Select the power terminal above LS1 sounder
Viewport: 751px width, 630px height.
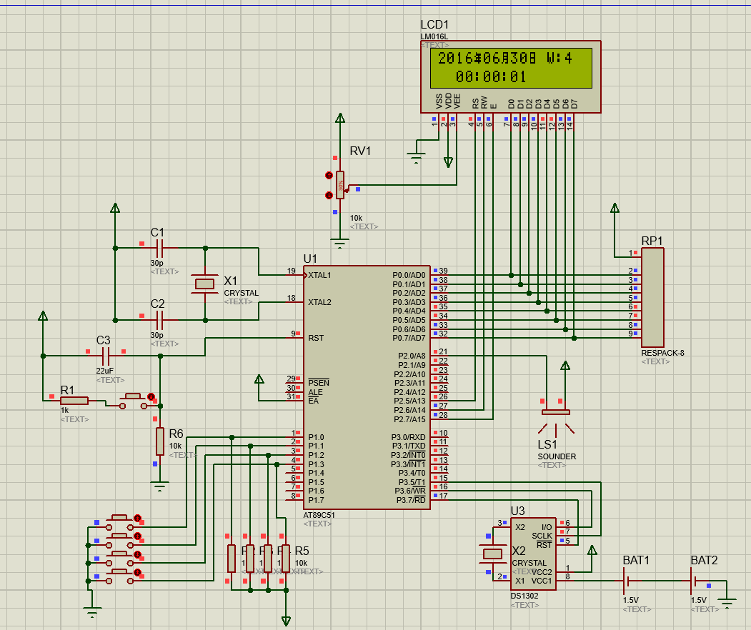(565, 366)
